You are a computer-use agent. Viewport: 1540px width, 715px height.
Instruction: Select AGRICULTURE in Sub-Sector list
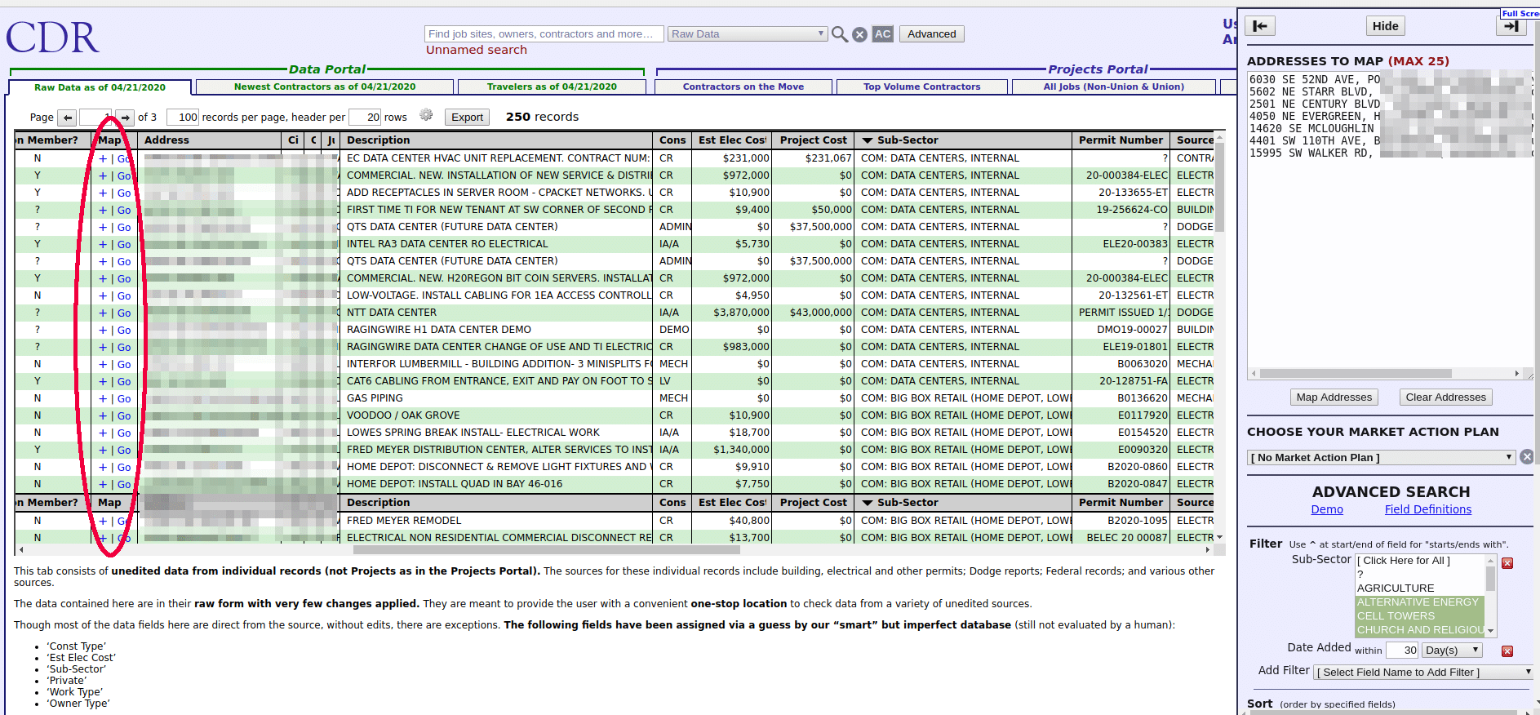[x=1419, y=588]
